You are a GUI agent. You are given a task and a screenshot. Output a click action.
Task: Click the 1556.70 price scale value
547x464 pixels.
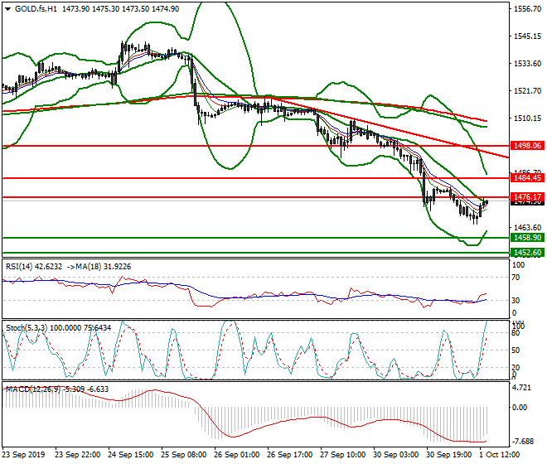[527, 9]
